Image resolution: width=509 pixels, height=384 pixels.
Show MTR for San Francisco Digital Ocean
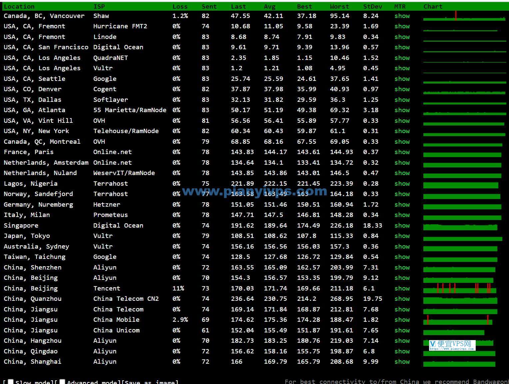tap(402, 47)
